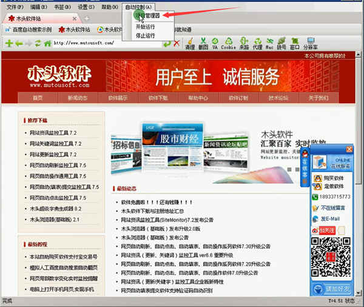This screenshot has width=364, height=307.
Task: Close the online service floating panel
Action: (x=348, y=149)
